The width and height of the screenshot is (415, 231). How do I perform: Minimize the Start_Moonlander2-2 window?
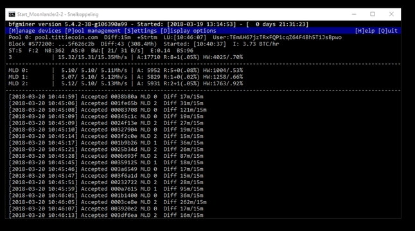click(x=354, y=14)
